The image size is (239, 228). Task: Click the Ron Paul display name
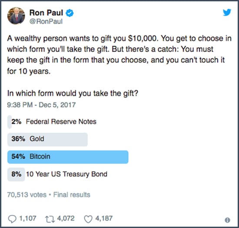click(x=46, y=13)
